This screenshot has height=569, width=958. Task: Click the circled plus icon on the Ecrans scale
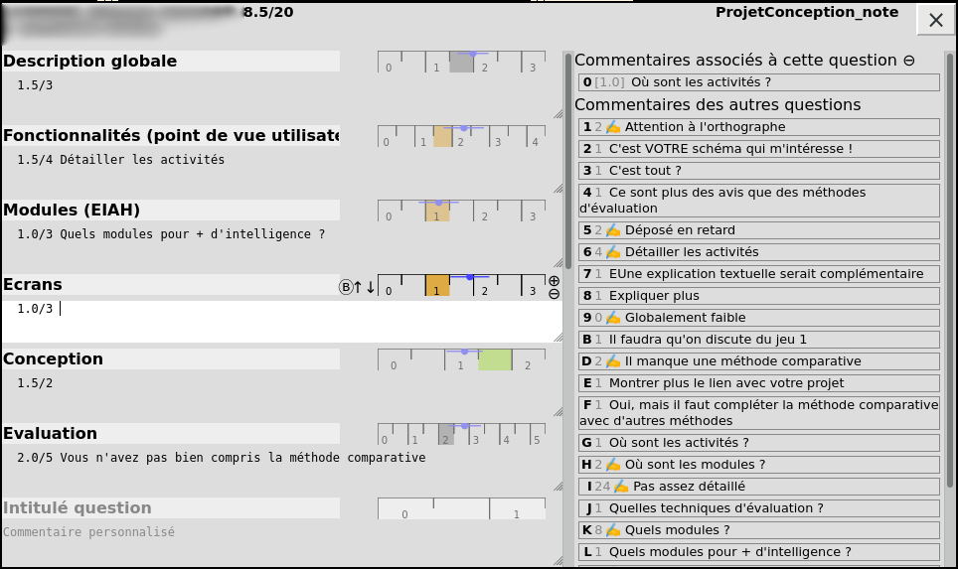click(554, 280)
